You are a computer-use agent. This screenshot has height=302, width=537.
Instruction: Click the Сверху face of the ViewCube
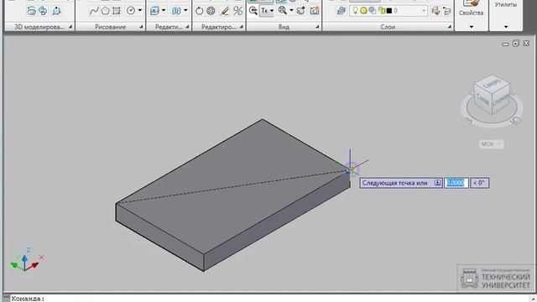[493, 83]
